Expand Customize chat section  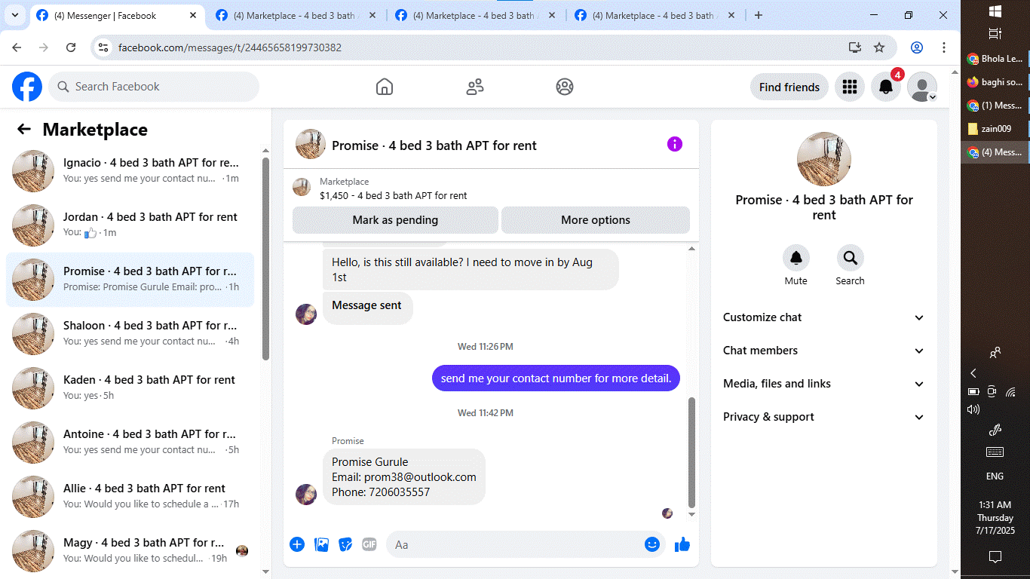pyautogui.click(x=823, y=317)
